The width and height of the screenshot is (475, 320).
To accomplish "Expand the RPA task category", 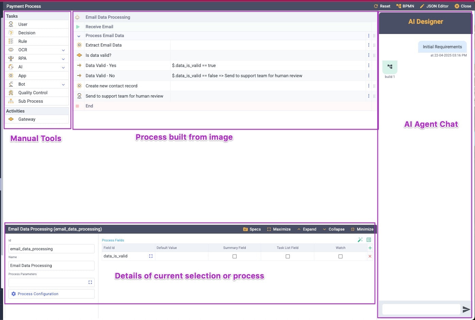I will click(x=63, y=58).
